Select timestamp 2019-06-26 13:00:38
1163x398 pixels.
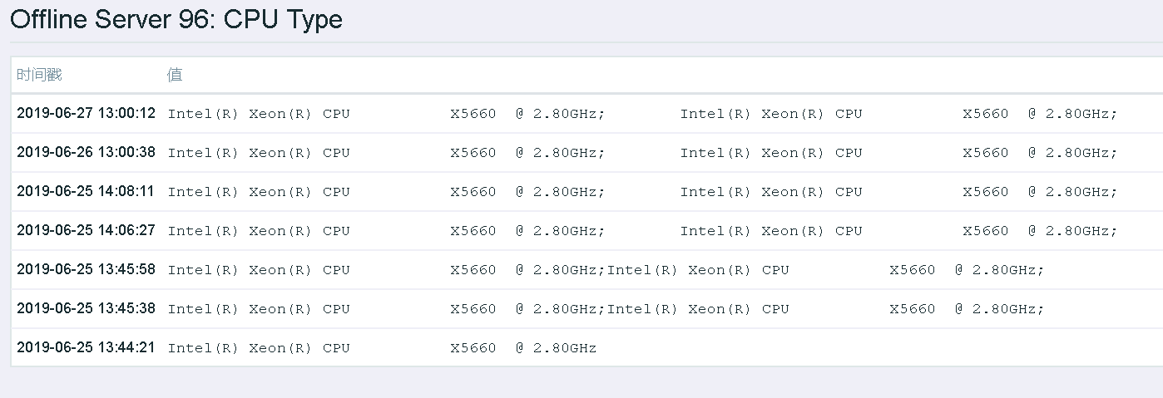point(86,152)
